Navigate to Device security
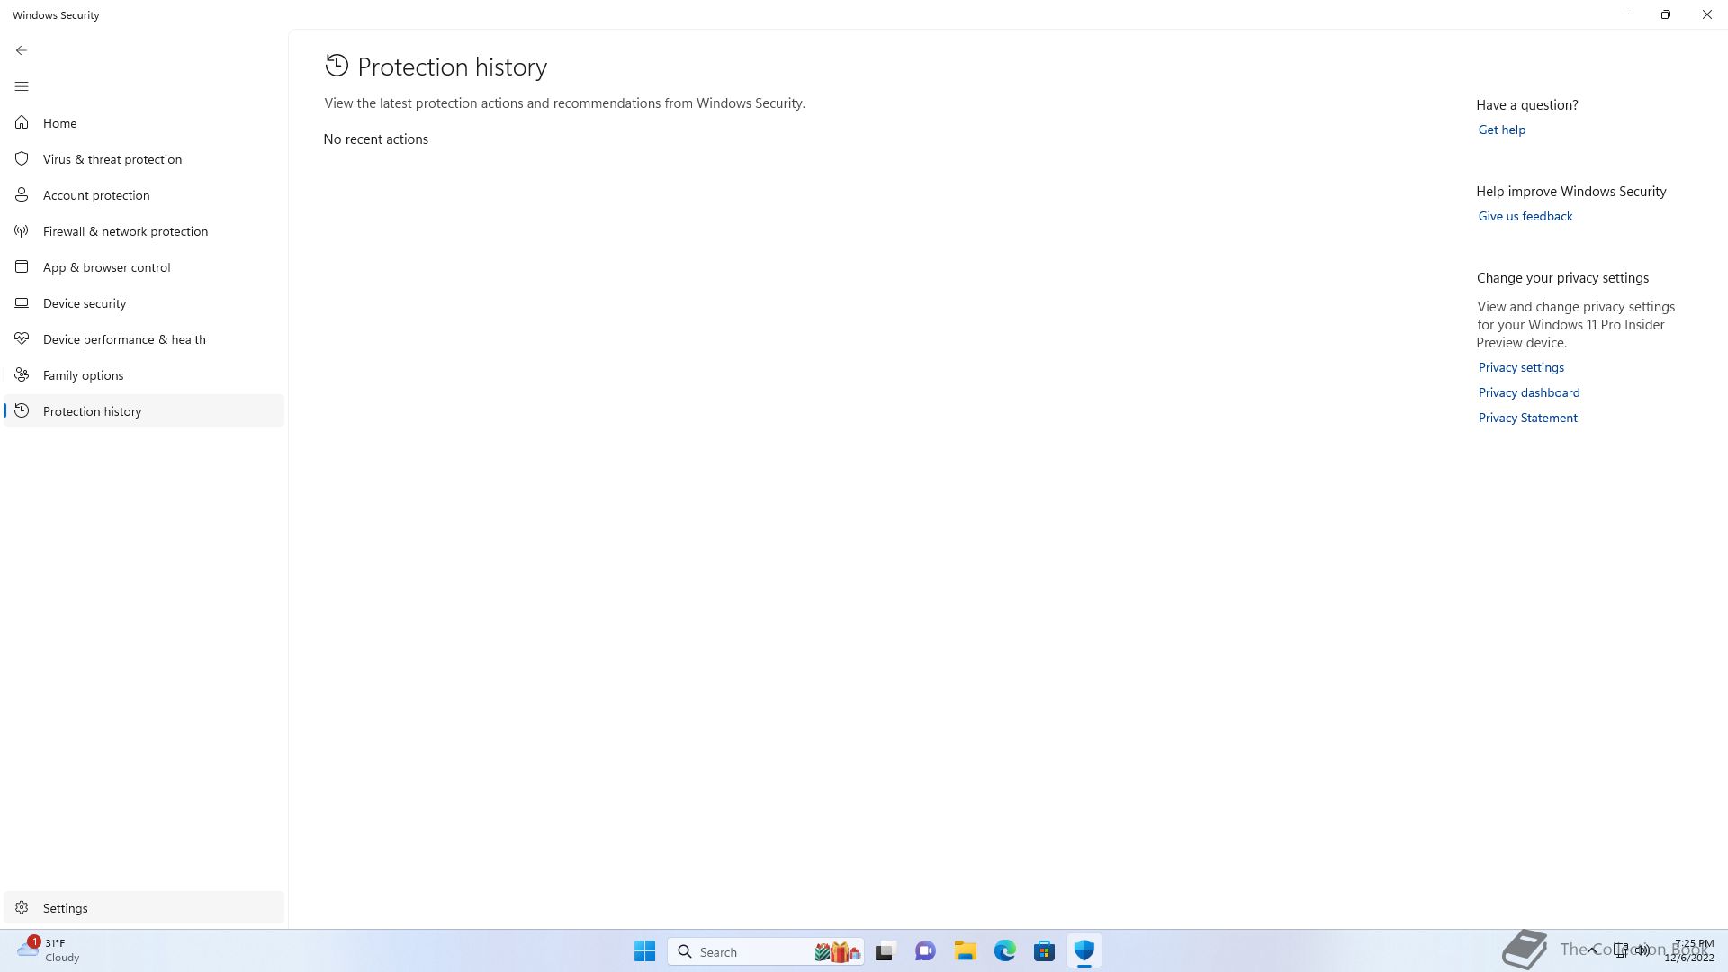Viewport: 1728px width, 972px height. (x=144, y=303)
